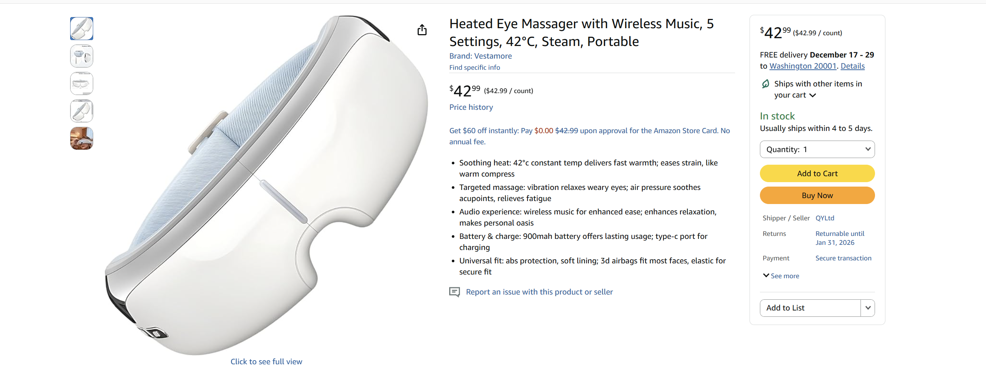Click Find specific info
The image size is (986, 378).
click(x=474, y=68)
